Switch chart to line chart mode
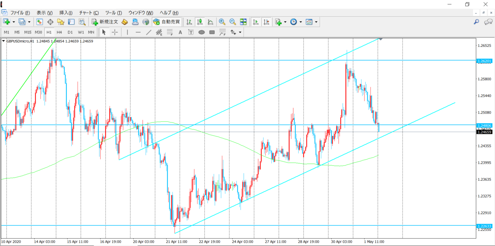 (x=210, y=22)
